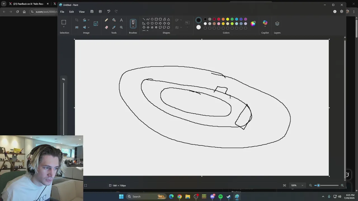Open the Edit colors rainbow wheel
This screenshot has height=201, width=358.
(253, 23)
